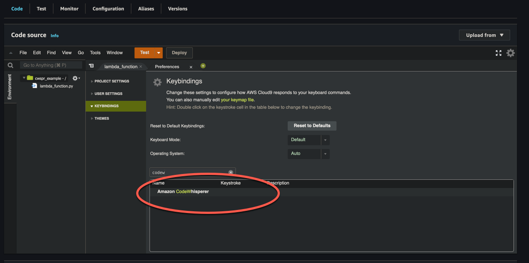Switch to the Monitor tab
The image size is (529, 263).
click(x=69, y=8)
